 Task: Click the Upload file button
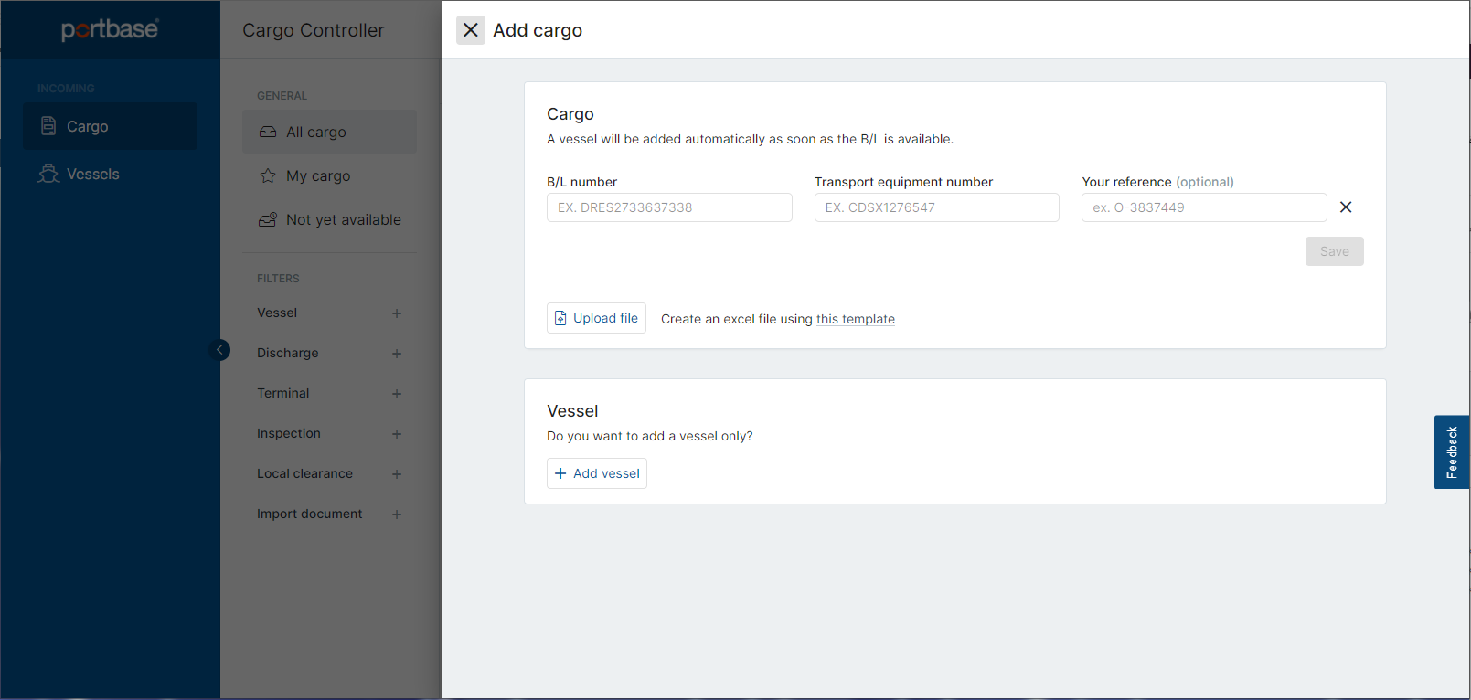coord(596,318)
